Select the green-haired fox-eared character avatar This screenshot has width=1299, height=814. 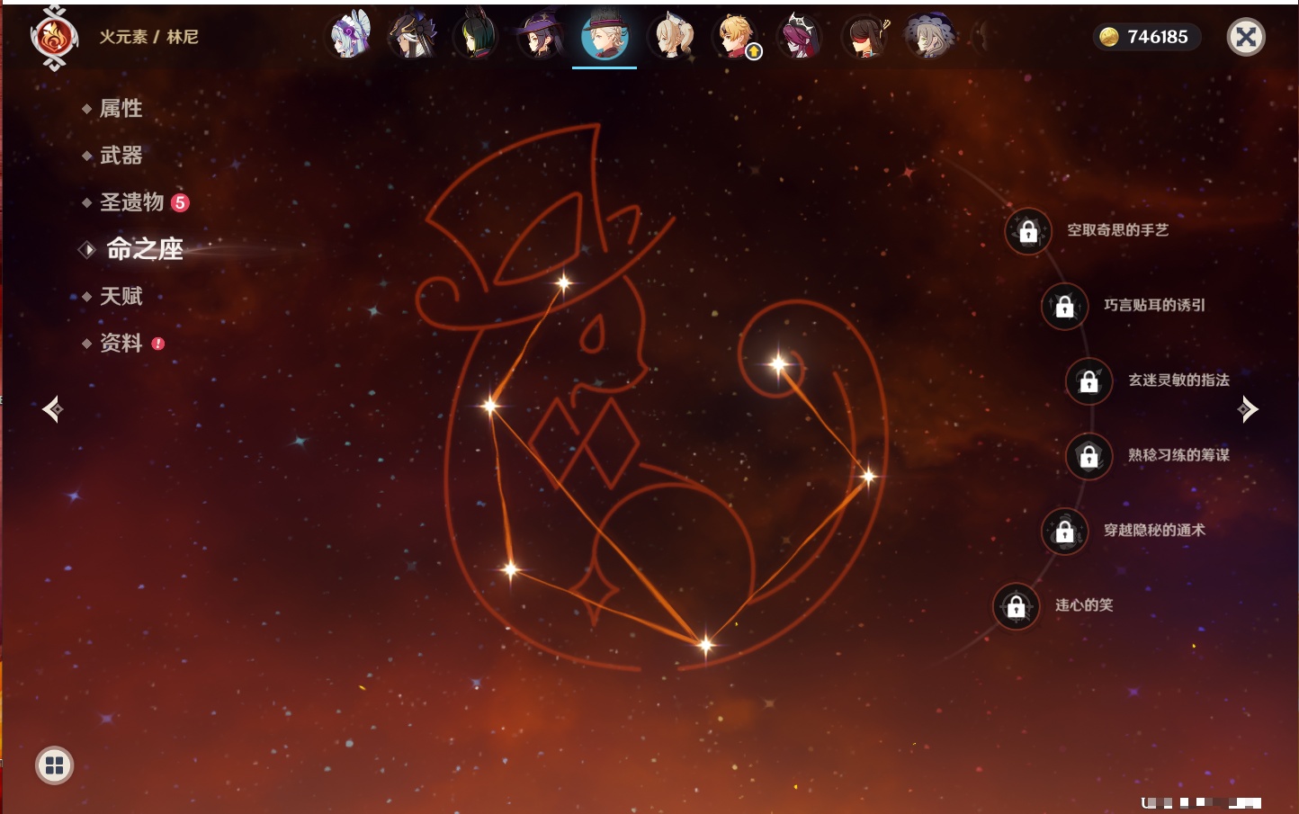476,36
